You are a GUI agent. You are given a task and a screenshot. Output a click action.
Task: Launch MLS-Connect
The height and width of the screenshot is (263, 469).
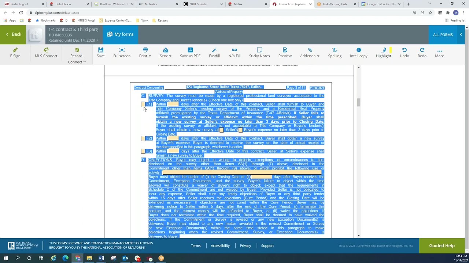[x=46, y=53]
